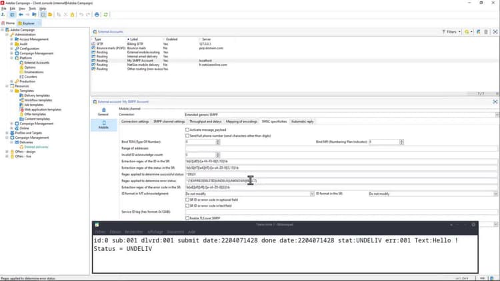Open the General section icon

[x=103, y=111]
